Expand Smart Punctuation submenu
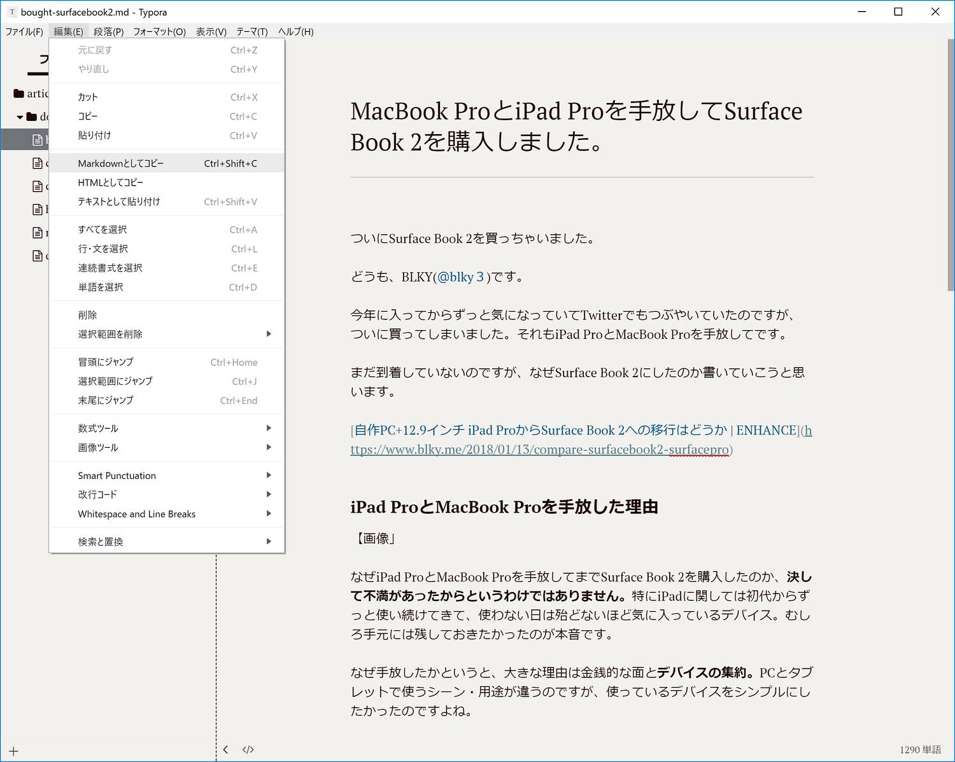Viewport: 955px width, 762px height. pyautogui.click(x=167, y=475)
